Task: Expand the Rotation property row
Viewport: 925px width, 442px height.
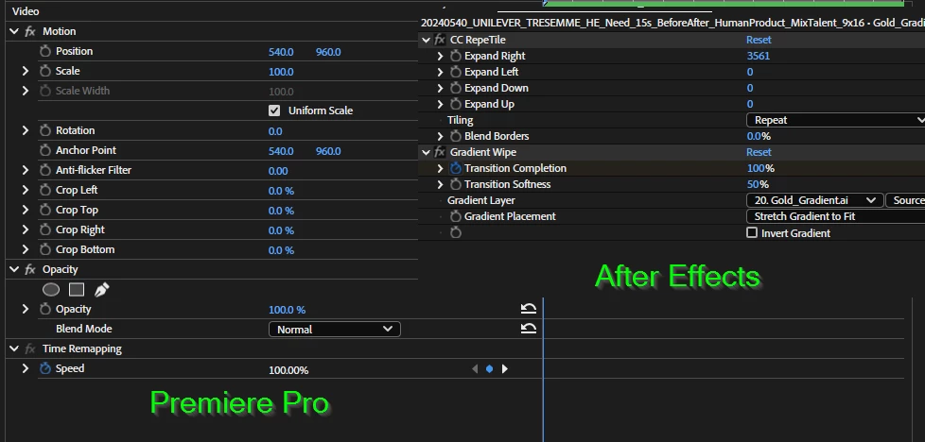Action: 25,131
